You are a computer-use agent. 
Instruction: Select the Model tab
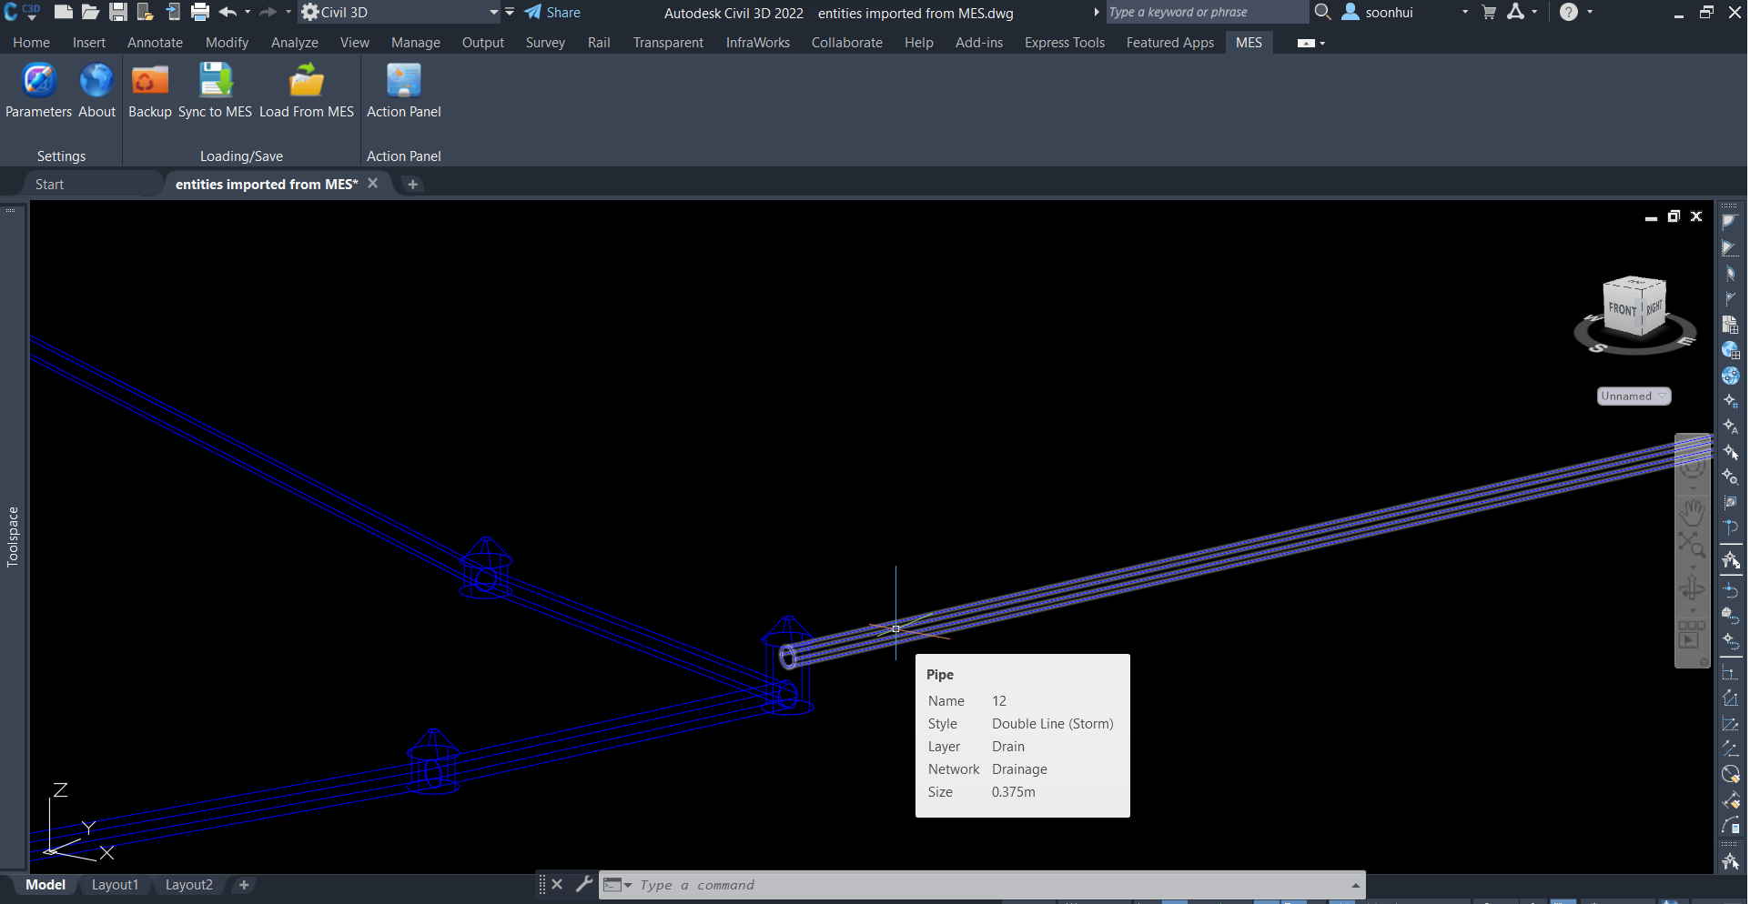(46, 885)
